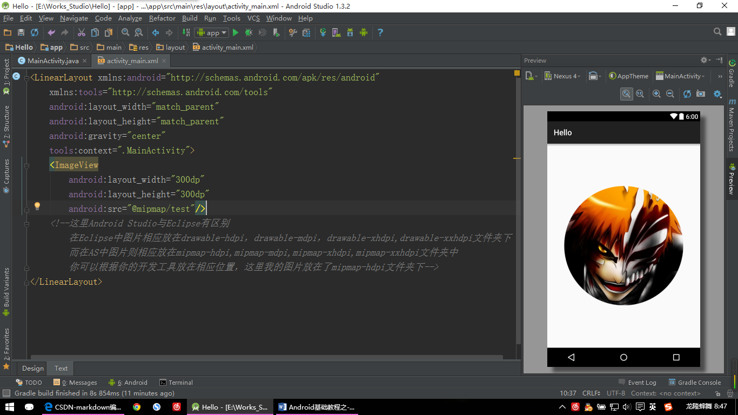The image size is (738, 415).
Task: Toggle the Build Variants side panel
Action: click(6, 292)
